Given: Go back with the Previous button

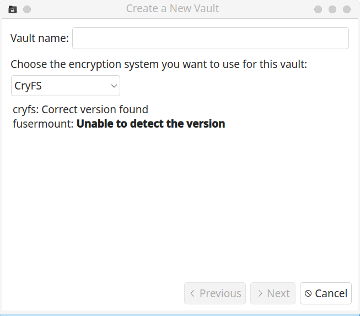Looking at the screenshot, I should [x=215, y=293].
